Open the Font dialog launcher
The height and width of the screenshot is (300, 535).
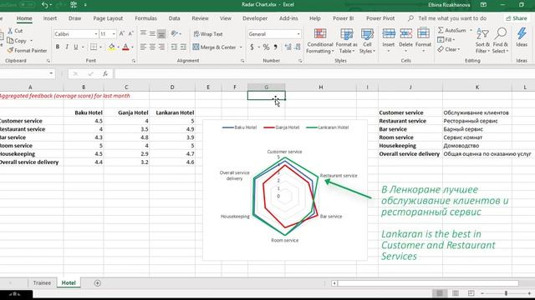coord(134,61)
